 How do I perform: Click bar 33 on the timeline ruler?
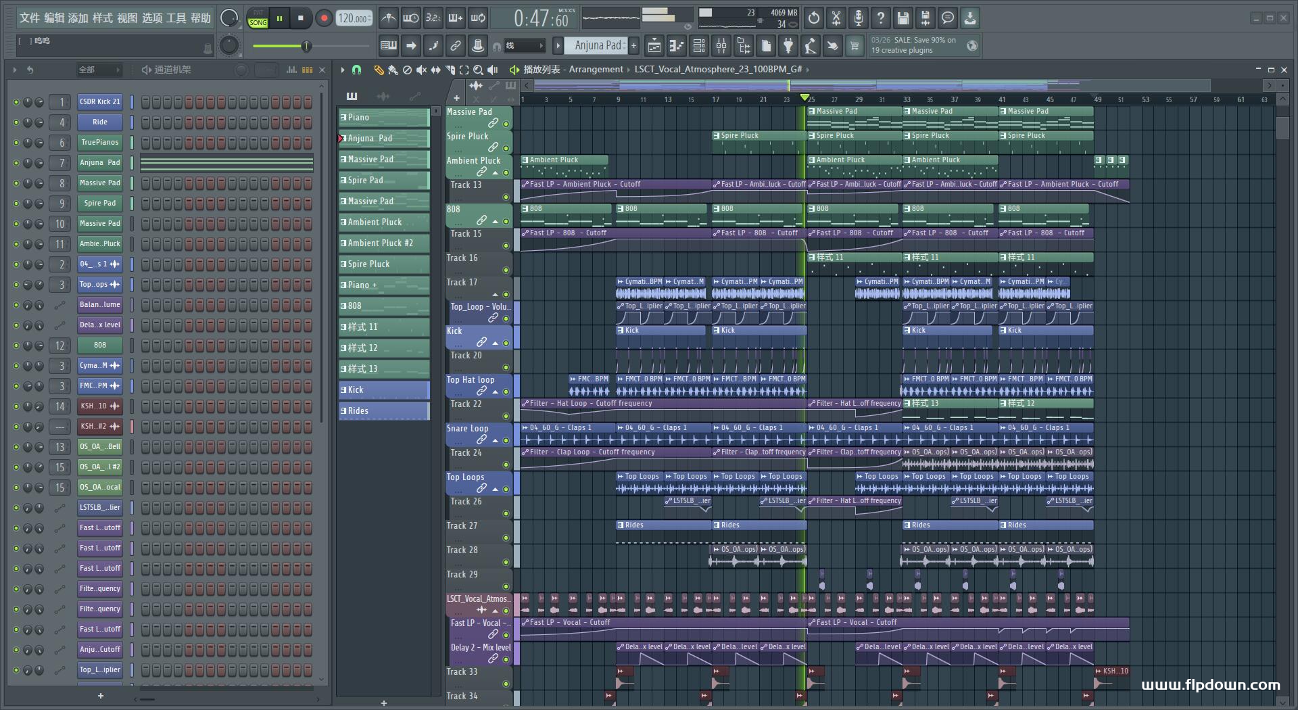907,99
